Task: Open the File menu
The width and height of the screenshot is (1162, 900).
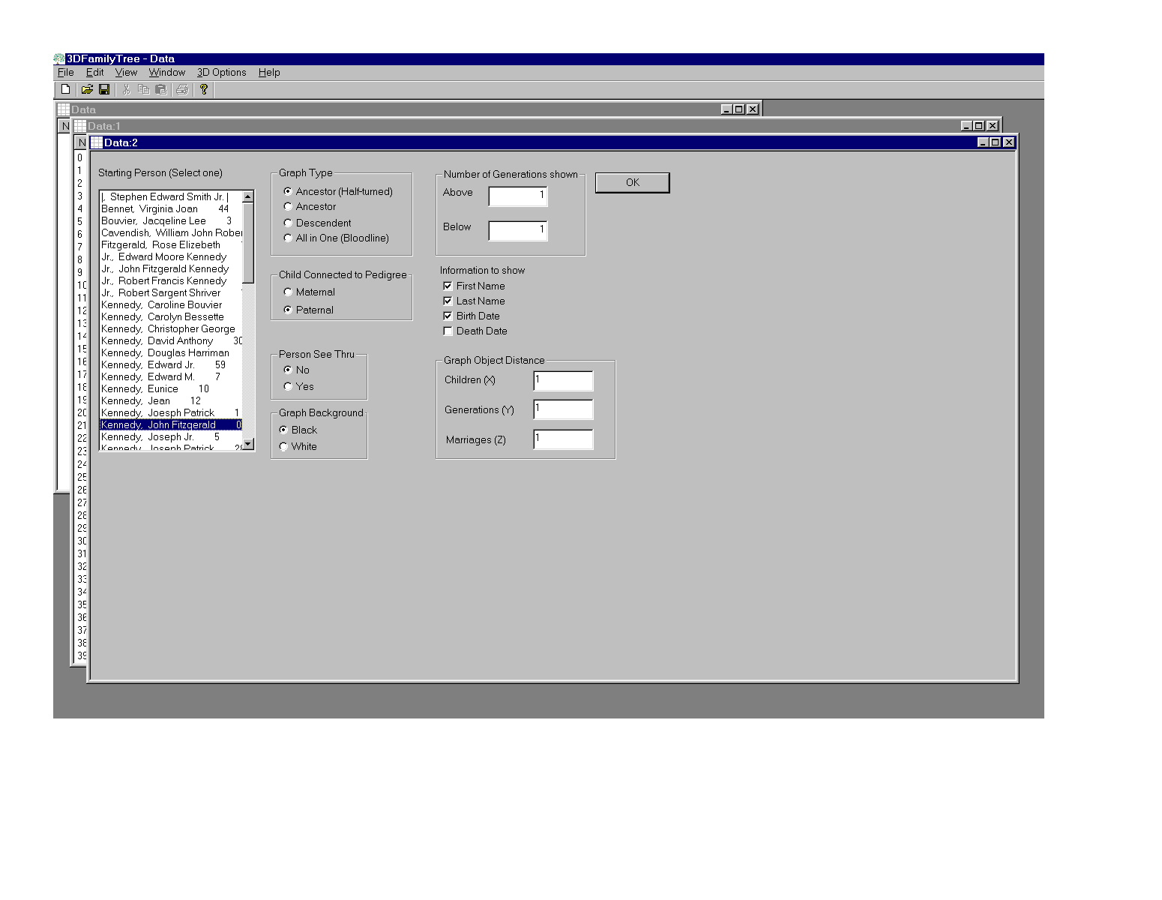Action: click(66, 73)
